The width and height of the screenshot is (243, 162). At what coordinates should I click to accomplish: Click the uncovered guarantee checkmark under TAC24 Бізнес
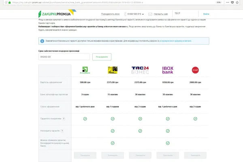click(140, 131)
